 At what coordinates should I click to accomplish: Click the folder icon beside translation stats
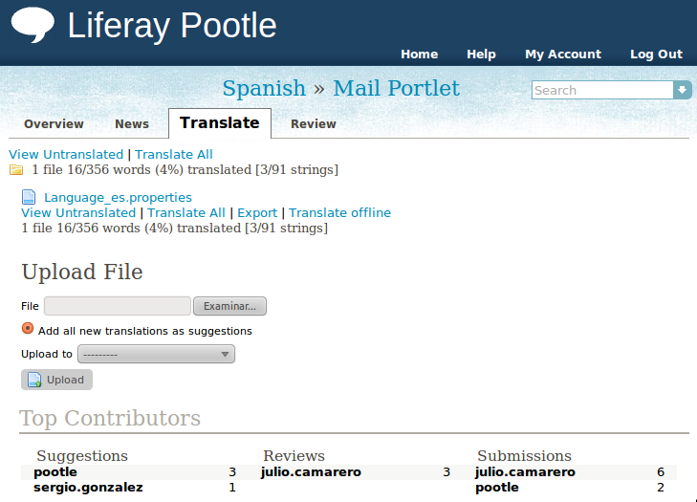point(16,170)
